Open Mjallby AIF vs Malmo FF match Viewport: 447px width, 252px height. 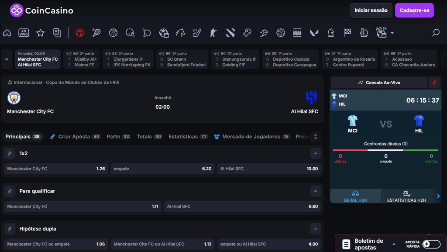pos(82,59)
